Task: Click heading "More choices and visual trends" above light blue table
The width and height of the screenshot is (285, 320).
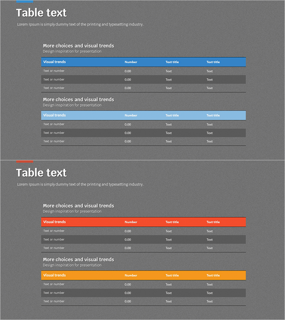Action: coord(78,100)
